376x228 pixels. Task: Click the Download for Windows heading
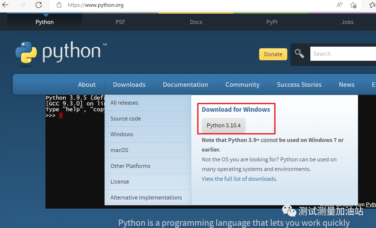coord(236,109)
